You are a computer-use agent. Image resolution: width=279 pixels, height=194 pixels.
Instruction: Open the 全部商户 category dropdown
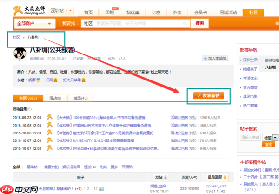[x=35, y=23]
